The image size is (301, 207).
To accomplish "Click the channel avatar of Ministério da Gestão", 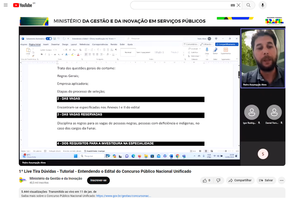I will pyautogui.click(x=23, y=180).
